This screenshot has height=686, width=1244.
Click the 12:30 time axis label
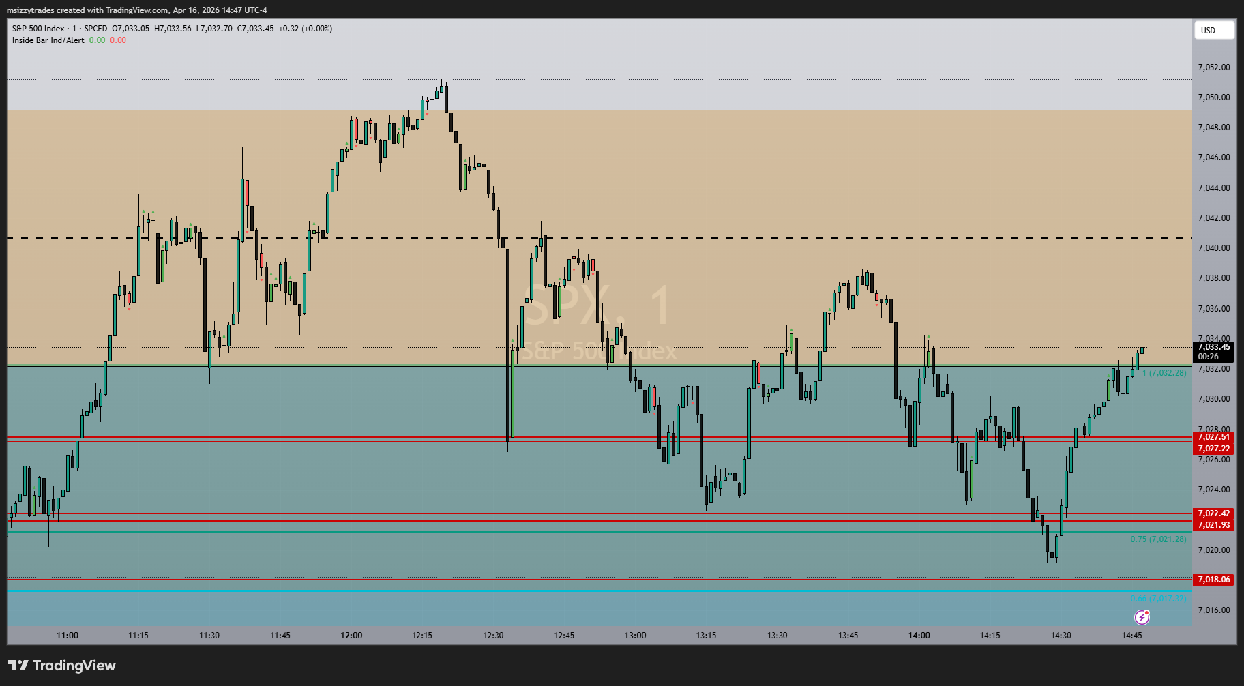coord(493,636)
